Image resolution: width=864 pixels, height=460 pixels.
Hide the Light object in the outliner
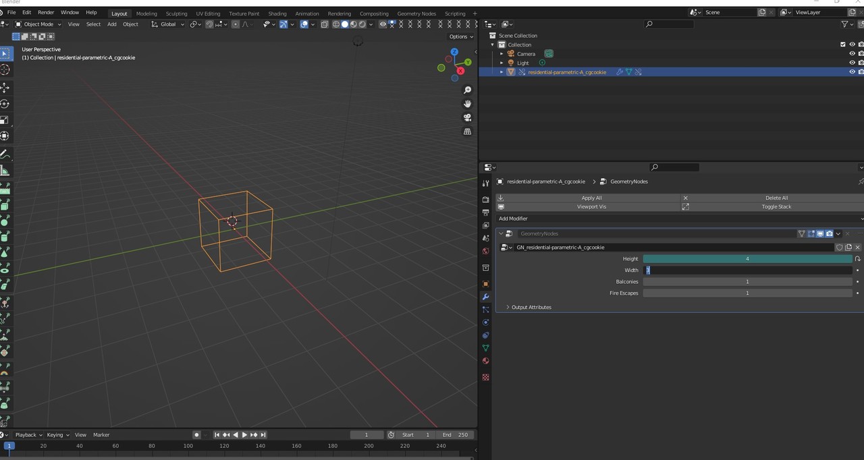[x=852, y=62]
